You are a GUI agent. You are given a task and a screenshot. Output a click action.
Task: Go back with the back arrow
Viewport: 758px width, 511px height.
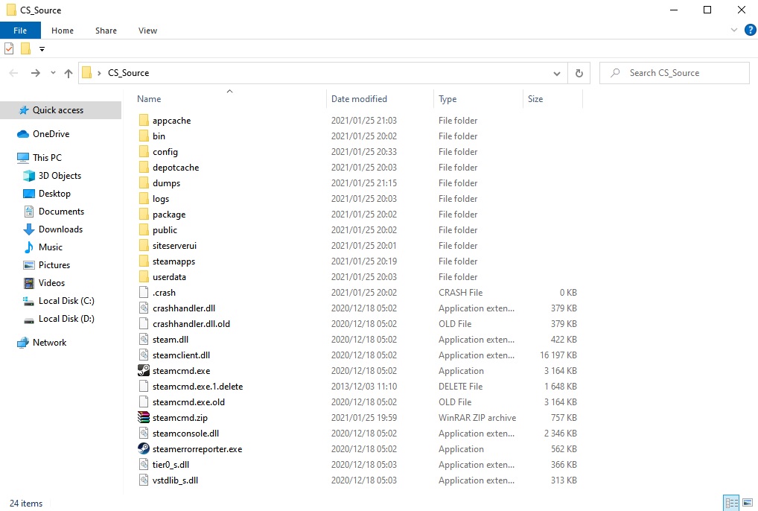click(x=13, y=73)
